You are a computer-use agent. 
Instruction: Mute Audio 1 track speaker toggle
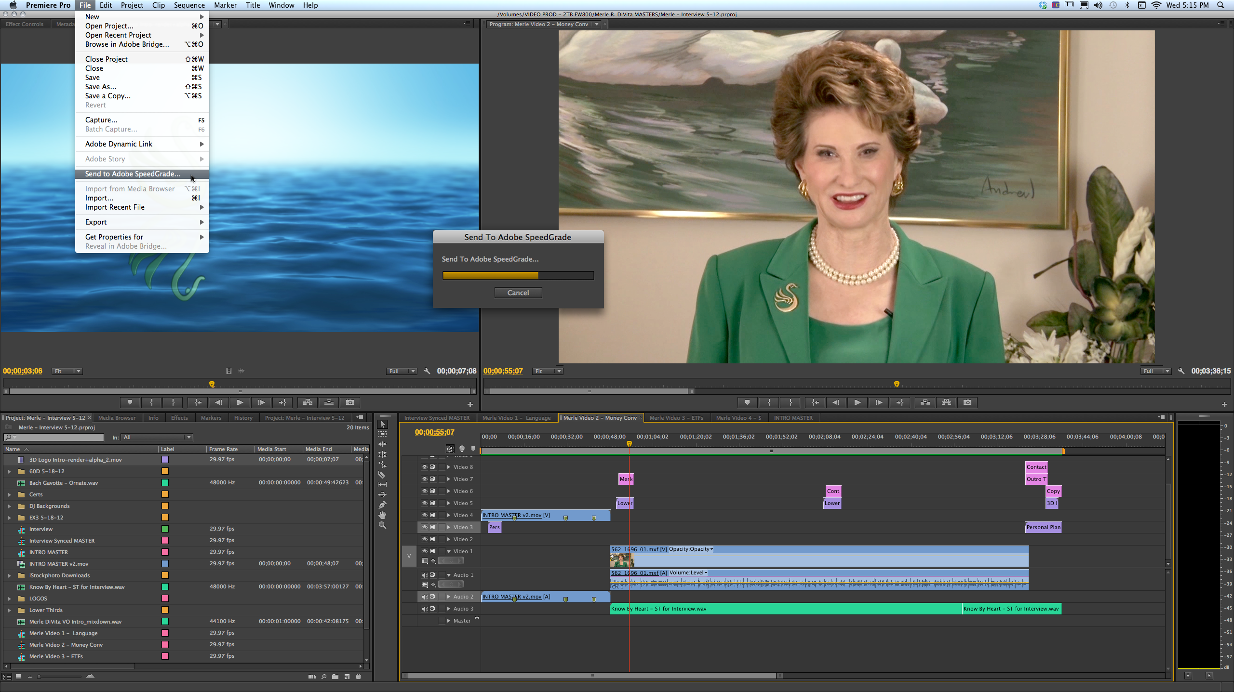[x=425, y=575]
